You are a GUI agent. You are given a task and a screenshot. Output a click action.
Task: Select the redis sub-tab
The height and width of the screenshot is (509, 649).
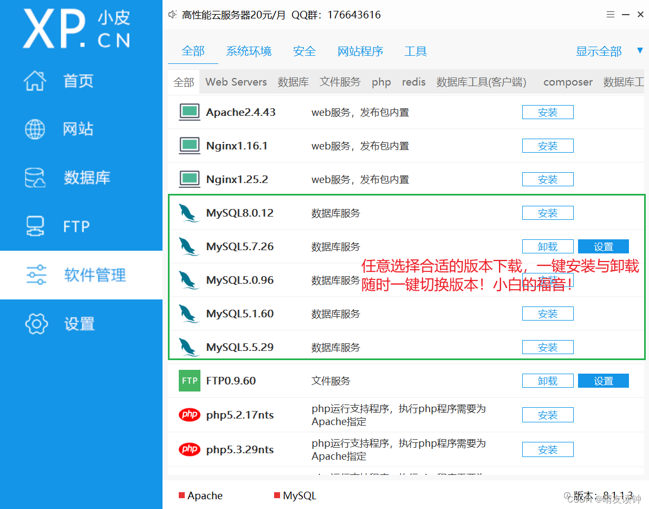414,82
